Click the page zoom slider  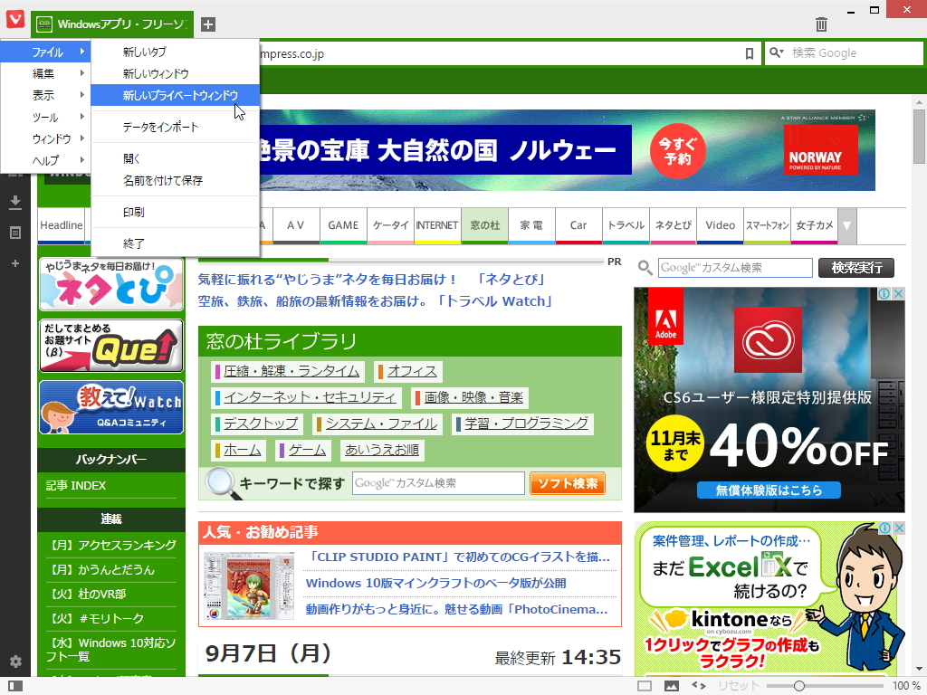click(801, 686)
